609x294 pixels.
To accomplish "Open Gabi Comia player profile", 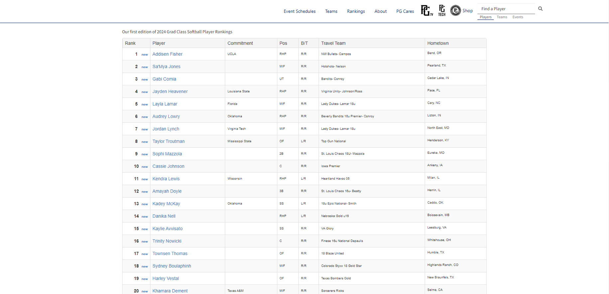I will (x=164, y=79).
